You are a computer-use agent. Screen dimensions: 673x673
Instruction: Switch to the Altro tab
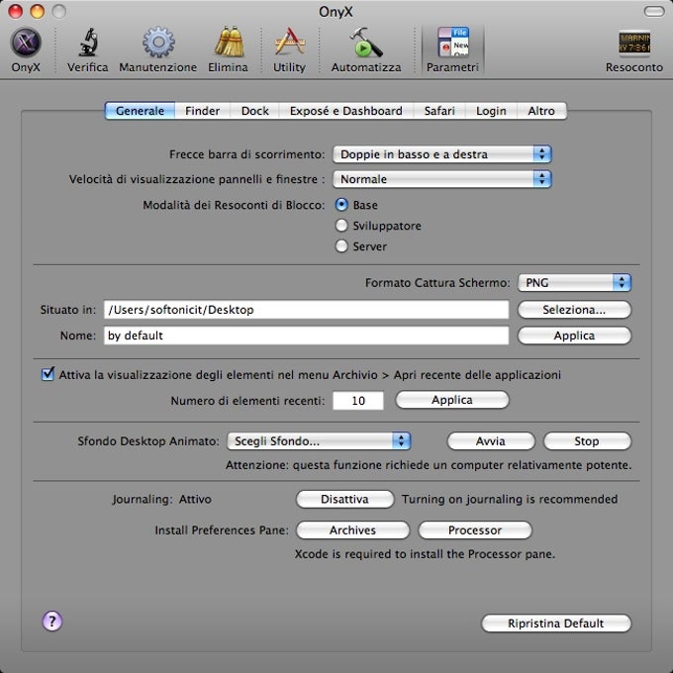[541, 111]
